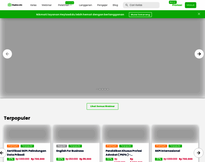Click the Rp 85.000 price
Screen dimensions: 205x162
[85, 159]
